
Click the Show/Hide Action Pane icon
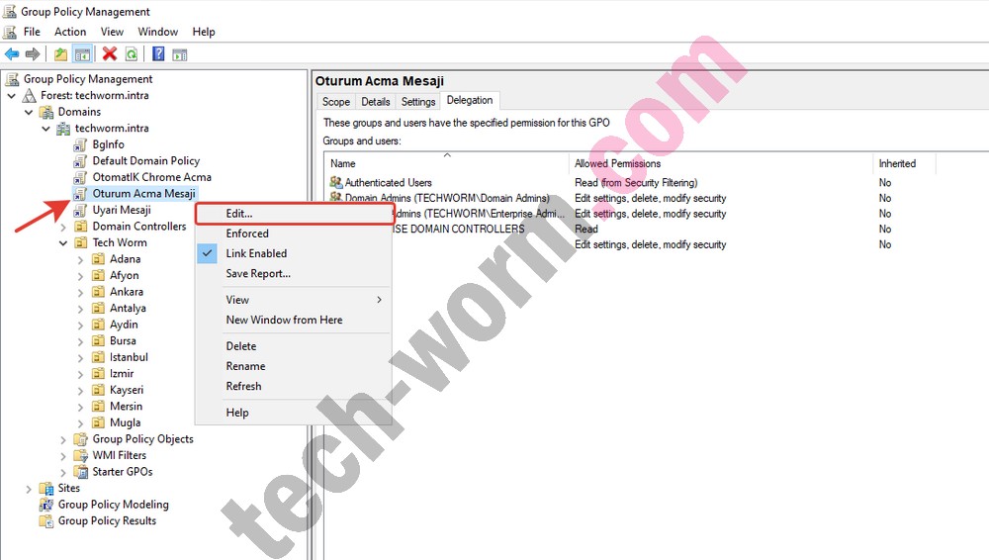click(180, 54)
